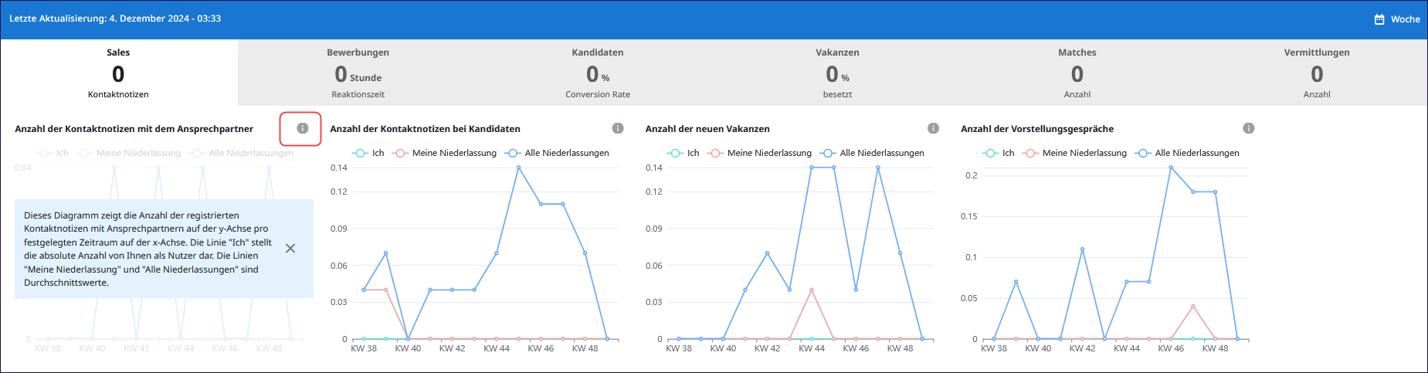
Task: Select the Sales Kontaktnotizen tab
Action: coord(118,73)
